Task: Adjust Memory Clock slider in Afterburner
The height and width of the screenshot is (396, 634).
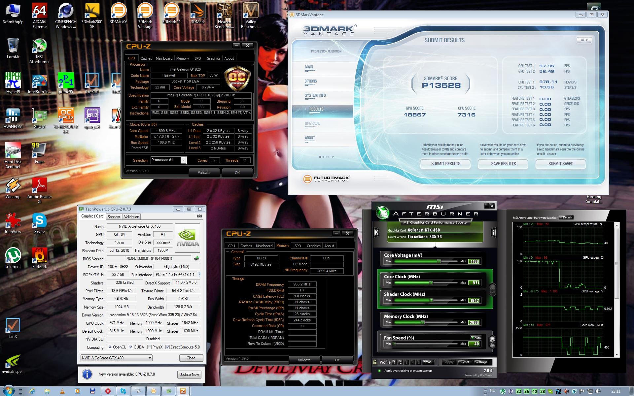Action: tap(423, 322)
